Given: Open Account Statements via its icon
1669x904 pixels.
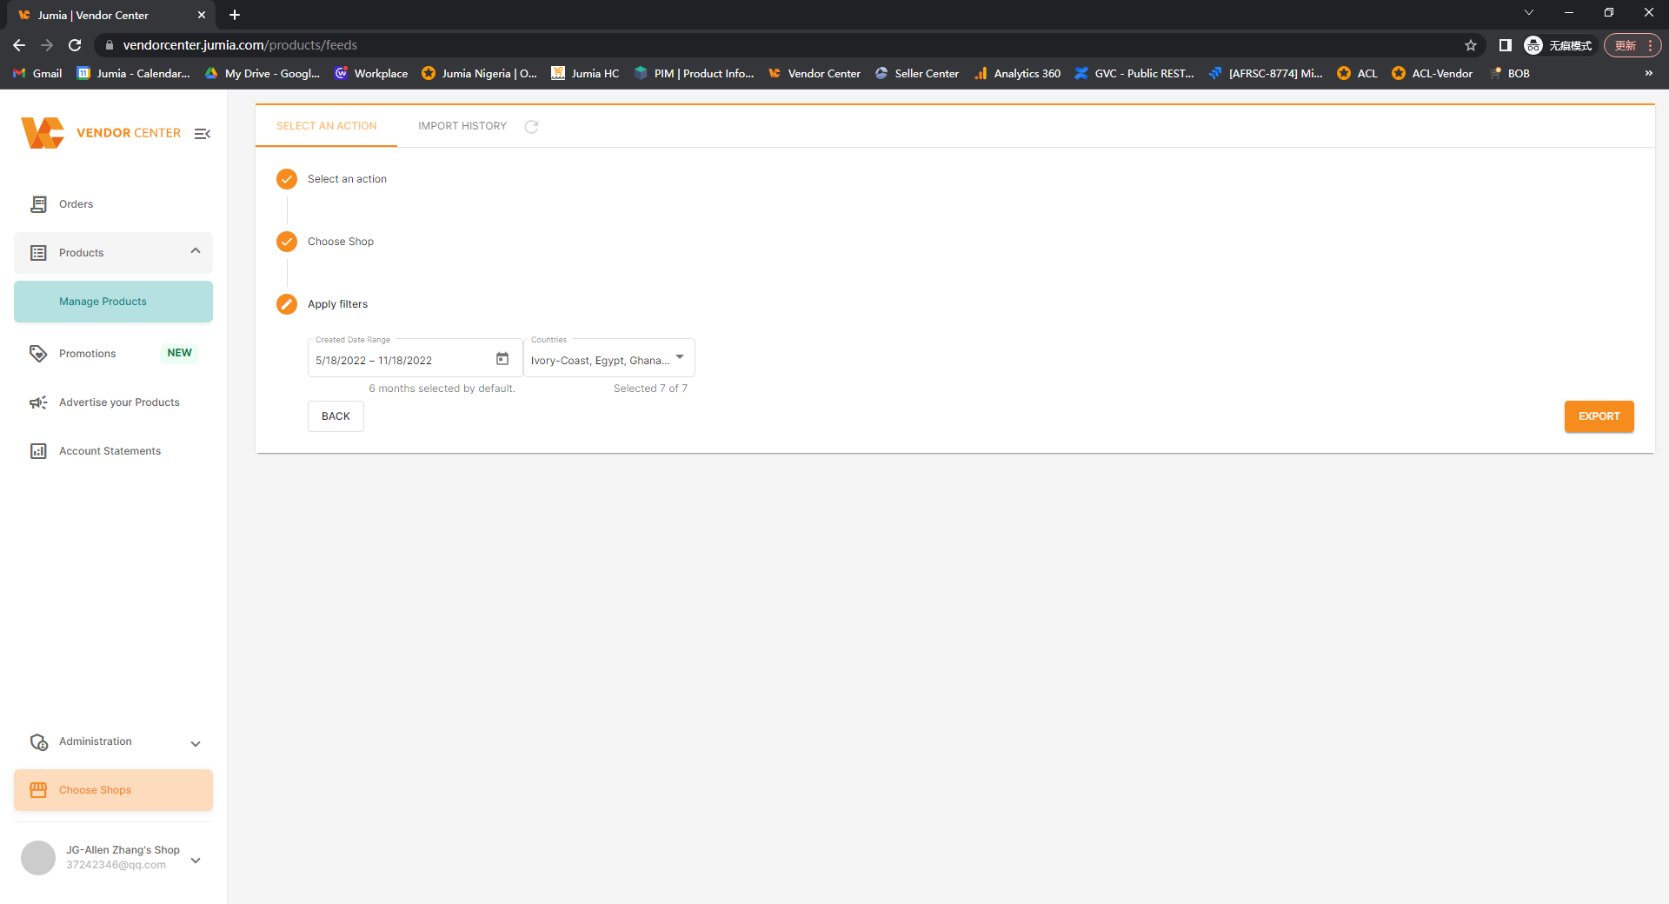Looking at the screenshot, I should pos(38,450).
